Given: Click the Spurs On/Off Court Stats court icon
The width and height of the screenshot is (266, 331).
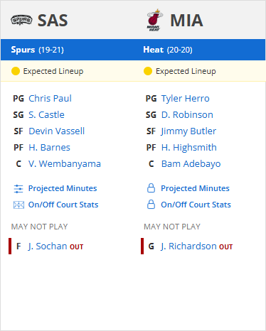Looking at the screenshot, I should (x=18, y=205).
